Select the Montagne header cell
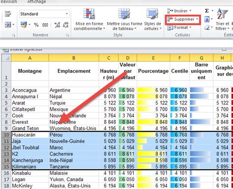This screenshot has width=233, height=189. coord(30,71)
